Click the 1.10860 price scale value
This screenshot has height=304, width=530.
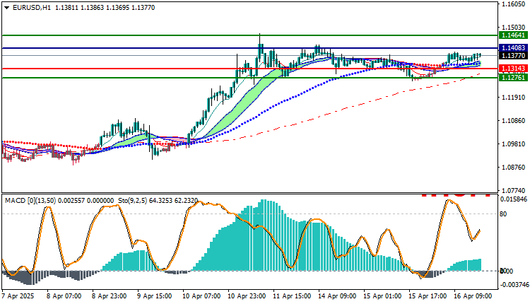514,121
